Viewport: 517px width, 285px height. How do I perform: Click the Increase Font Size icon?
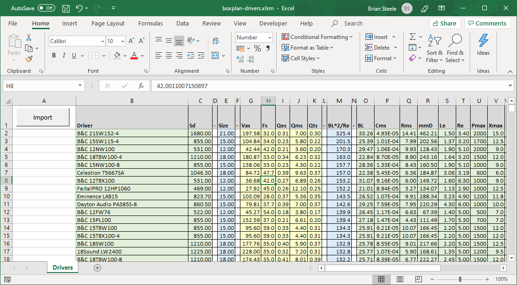(131, 41)
